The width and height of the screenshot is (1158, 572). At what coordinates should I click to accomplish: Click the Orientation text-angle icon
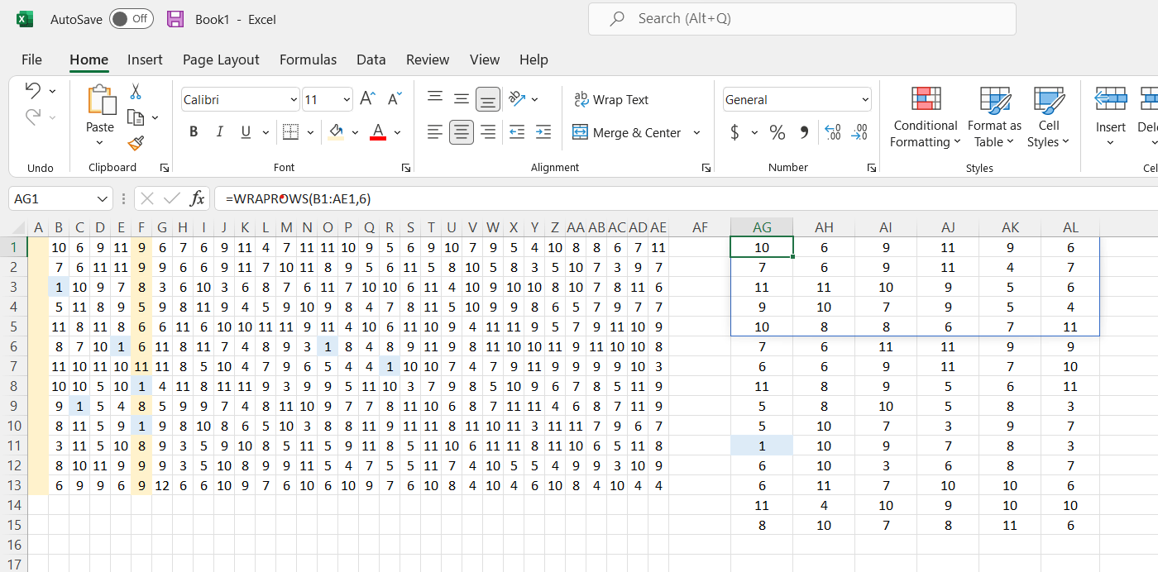point(518,98)
